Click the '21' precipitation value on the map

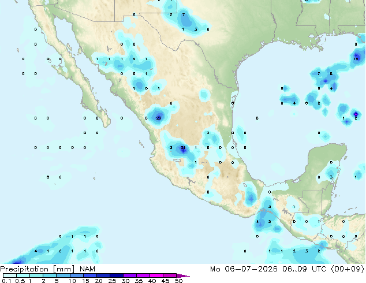click(x=183, y=148)
